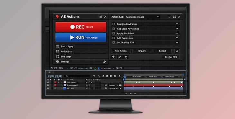Viewport: 235px width, 119px height.
Task: Click the timeline layer search field
Action: pyautogui.click(x=77, y=76)
